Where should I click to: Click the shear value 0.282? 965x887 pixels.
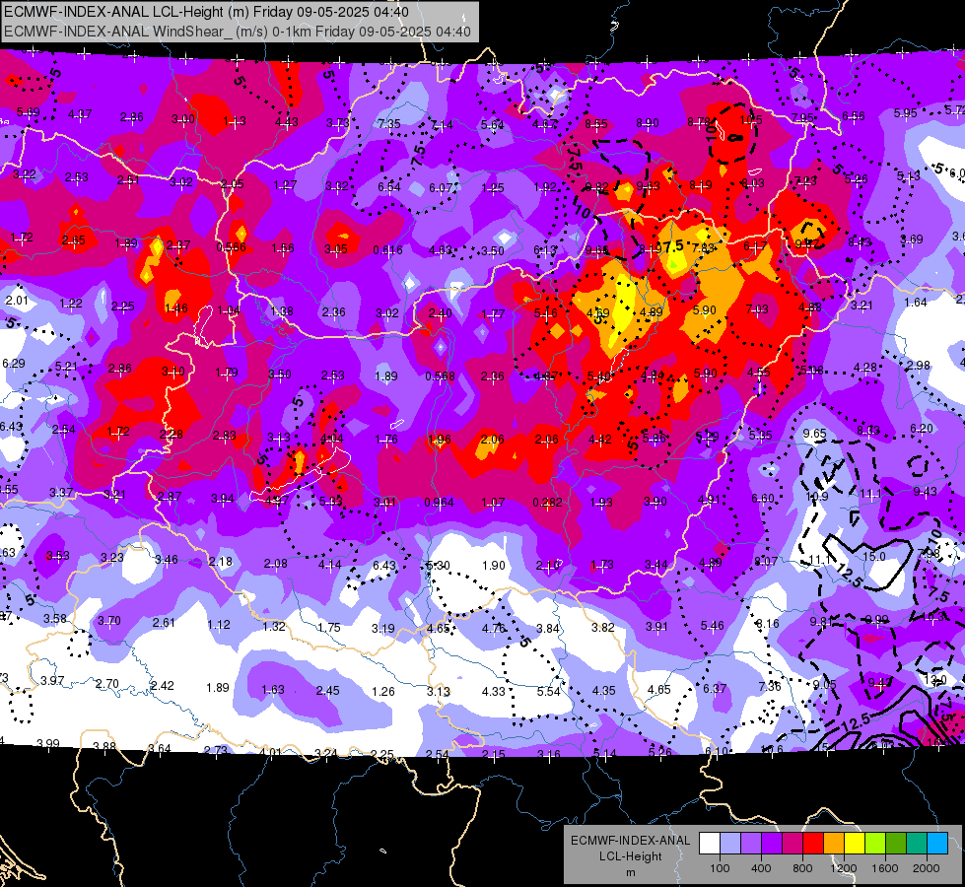[548, 503]
